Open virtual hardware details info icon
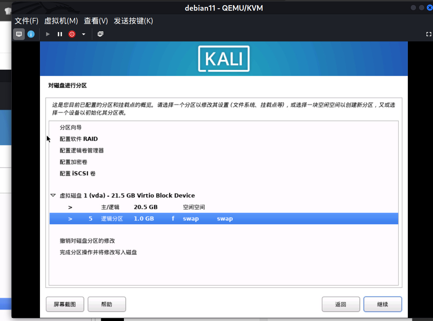 tap(31, 34)
